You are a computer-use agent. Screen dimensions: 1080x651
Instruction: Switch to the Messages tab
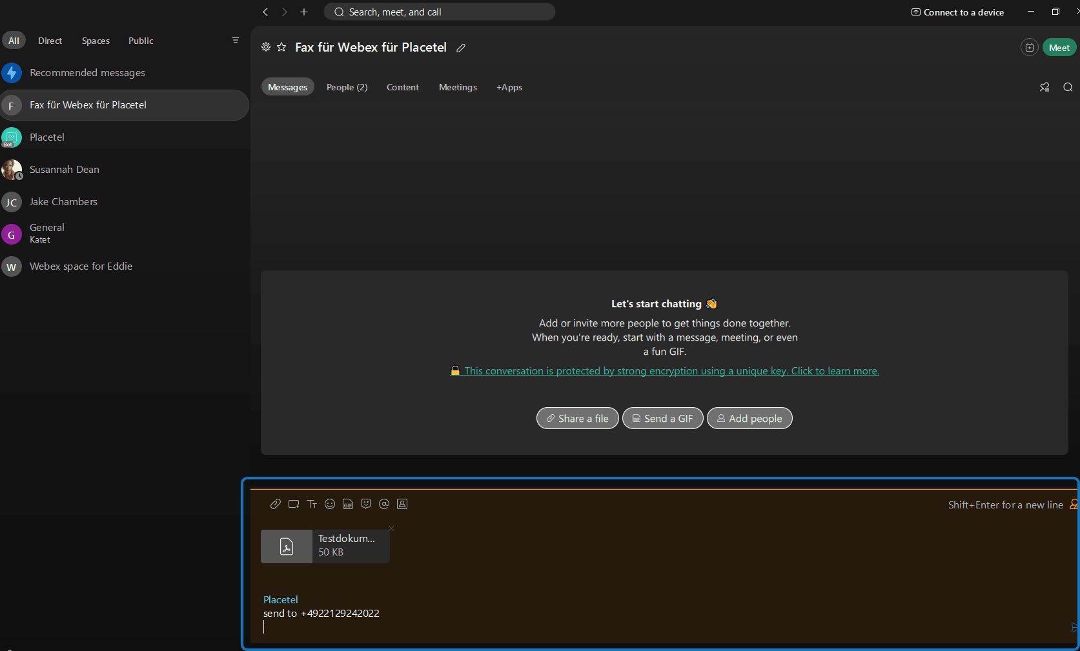click(x=287, y=87)
